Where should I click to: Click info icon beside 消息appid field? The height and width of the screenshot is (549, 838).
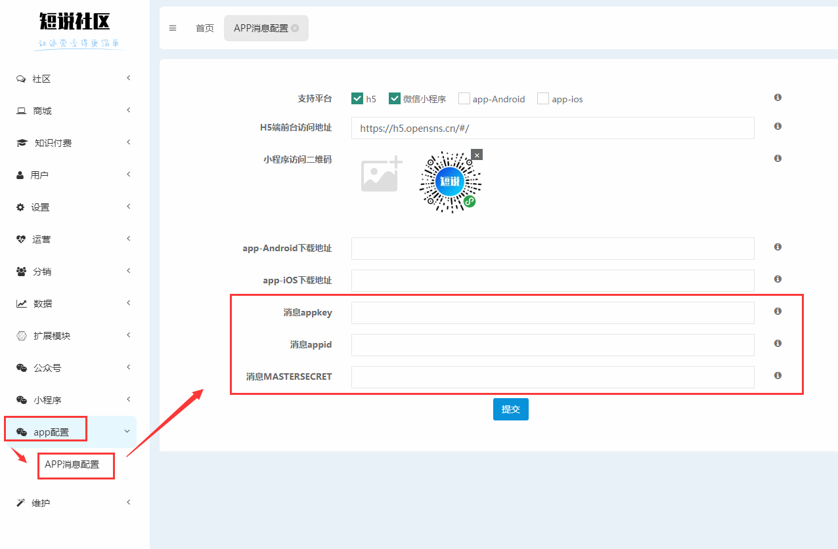(x=778, y=343)
